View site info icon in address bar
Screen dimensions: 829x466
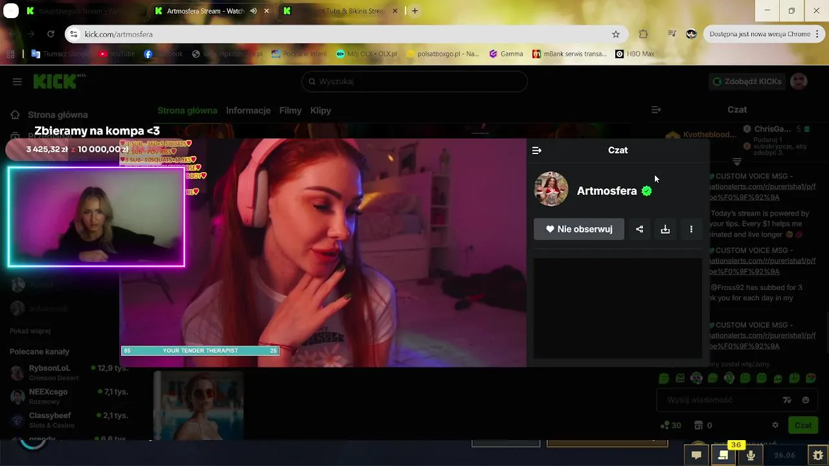[x=74, y=34]
